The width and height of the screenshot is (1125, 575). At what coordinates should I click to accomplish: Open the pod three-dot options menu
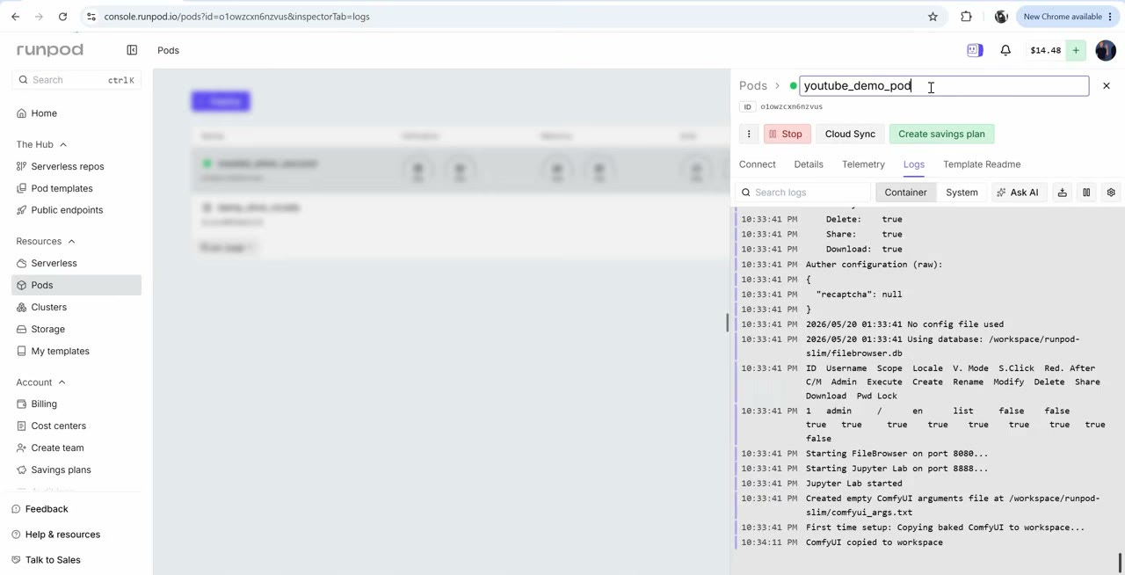[749, 134]
